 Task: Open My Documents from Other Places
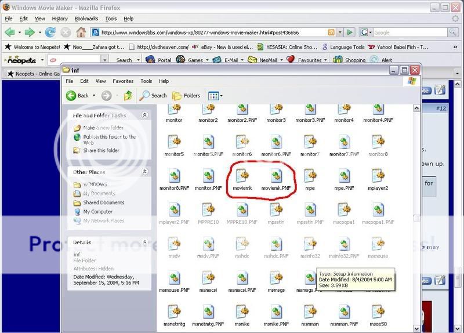tap(99, 194)
